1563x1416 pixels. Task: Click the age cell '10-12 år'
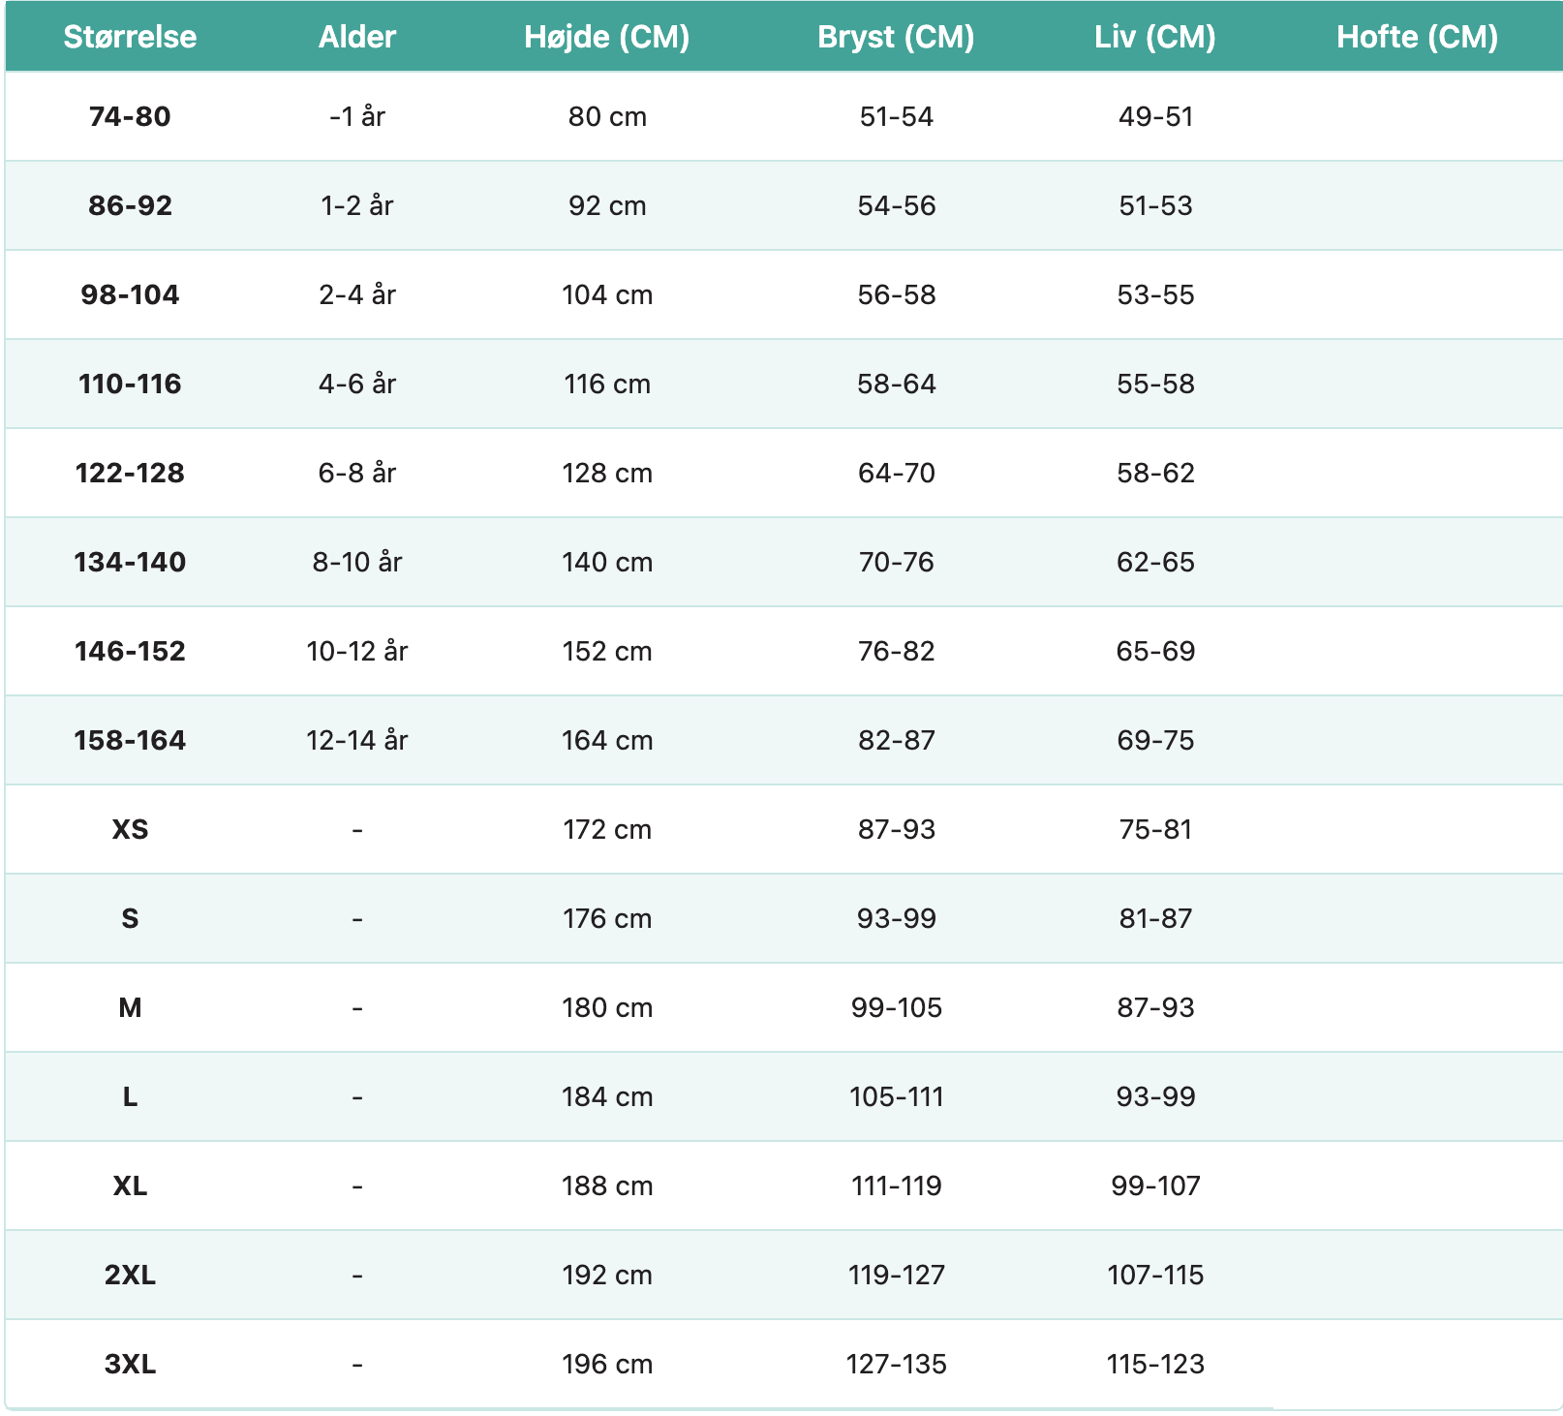tap(357, 651)
